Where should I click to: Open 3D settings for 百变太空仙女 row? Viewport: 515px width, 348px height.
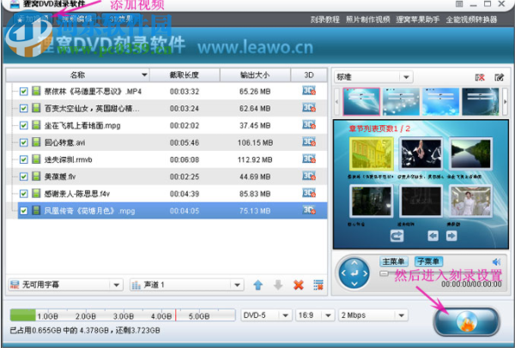[309, 108]
